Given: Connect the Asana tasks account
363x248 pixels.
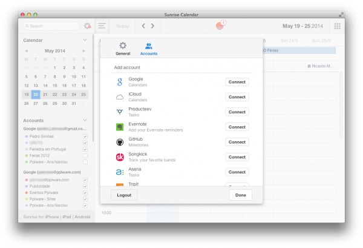Looking at the screenshot, I should [x=237, y=172].
